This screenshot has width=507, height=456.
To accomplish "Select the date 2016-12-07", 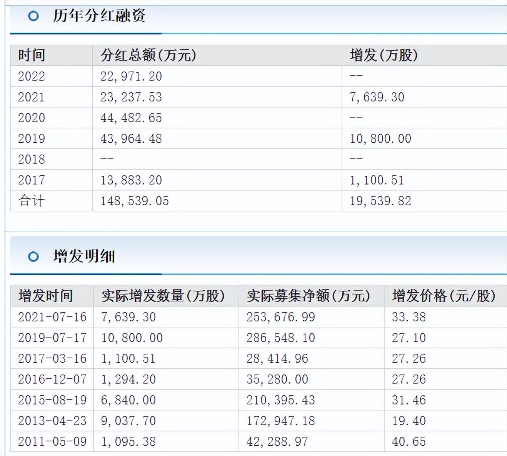I will 52,379.
